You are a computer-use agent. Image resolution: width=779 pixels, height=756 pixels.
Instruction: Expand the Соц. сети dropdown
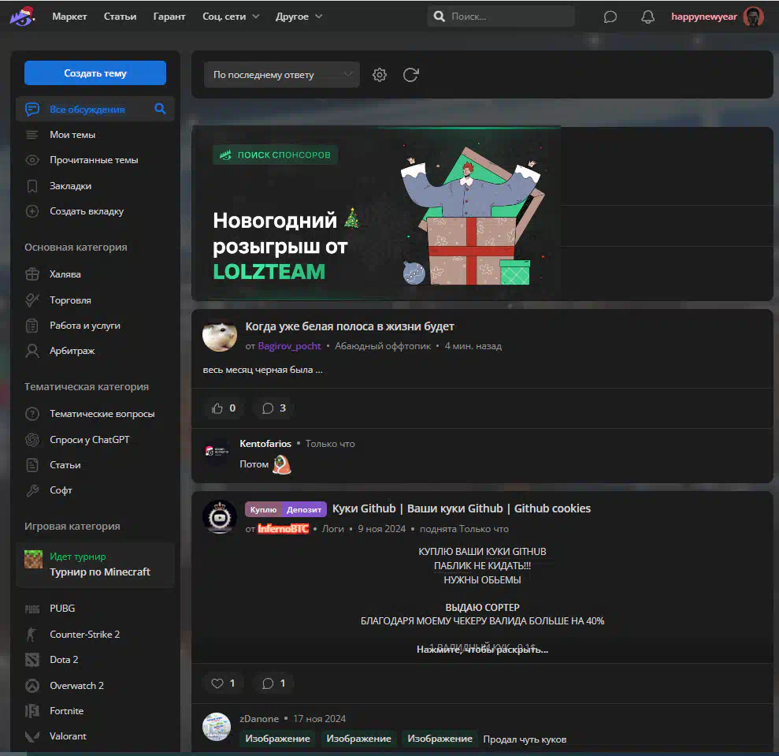[231, 17]
